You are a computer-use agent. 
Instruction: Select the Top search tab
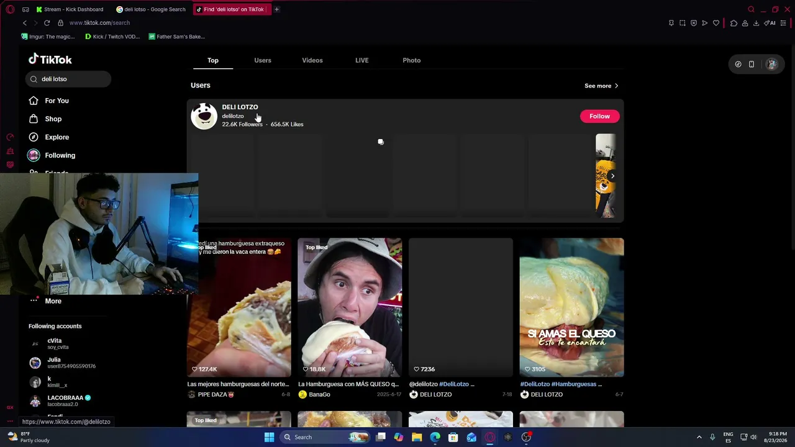pos(213,60)
